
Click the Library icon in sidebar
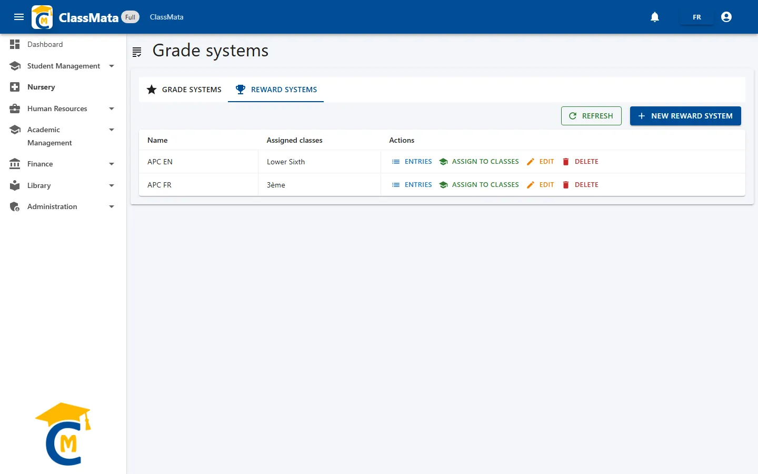click(15, 185)
